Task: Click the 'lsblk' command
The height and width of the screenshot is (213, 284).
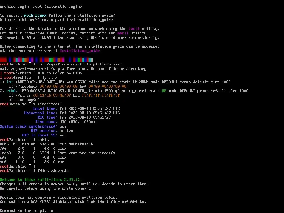Action: (x=43, y=140)
